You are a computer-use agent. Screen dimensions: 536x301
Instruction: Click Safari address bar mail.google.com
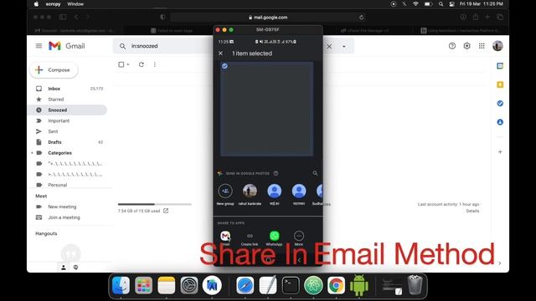click(268, 17)
